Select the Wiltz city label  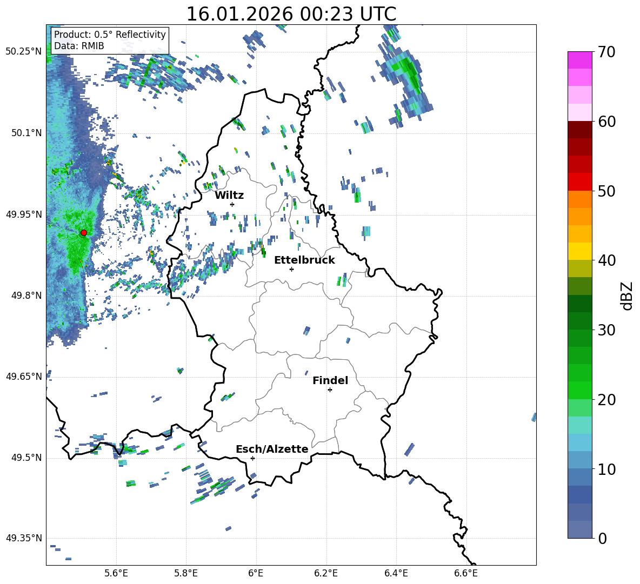pyautogui.click(x=229, y=196)
